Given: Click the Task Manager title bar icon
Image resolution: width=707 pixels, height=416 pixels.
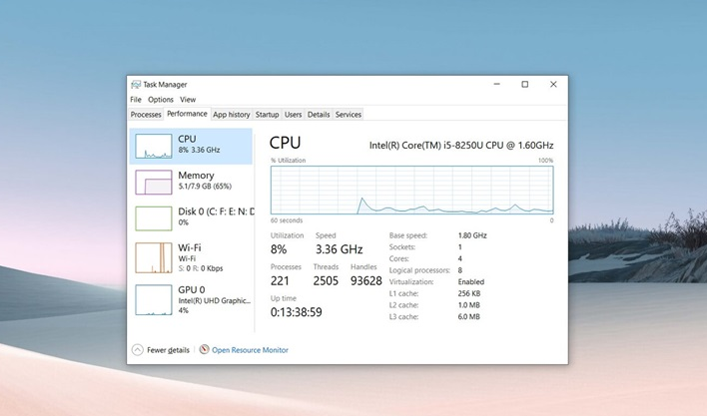Looking at the screenshot, I should 135,84.
